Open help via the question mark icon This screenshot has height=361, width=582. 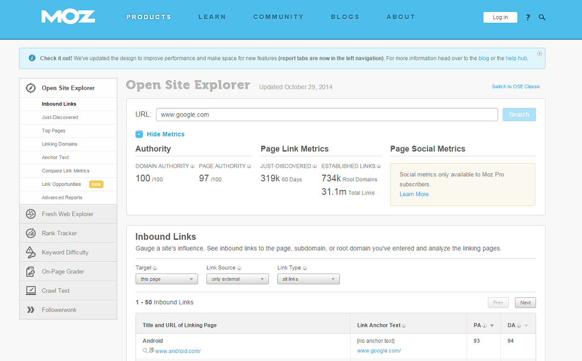coord(528,18)
